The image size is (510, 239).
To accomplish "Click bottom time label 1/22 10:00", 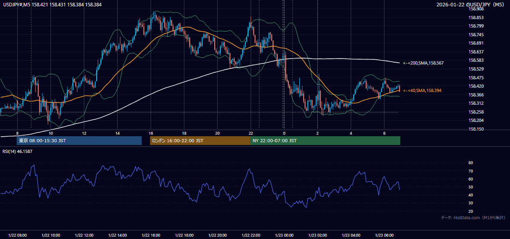I will [51, 235].
